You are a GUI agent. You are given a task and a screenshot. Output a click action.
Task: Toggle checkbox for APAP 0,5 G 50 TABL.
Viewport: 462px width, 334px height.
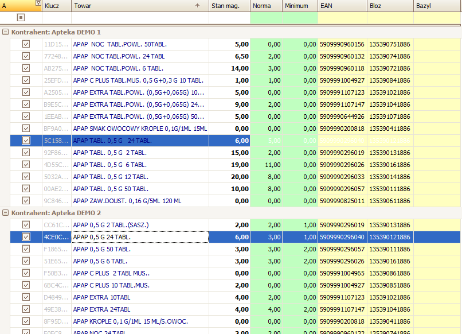tap(26, 249)
